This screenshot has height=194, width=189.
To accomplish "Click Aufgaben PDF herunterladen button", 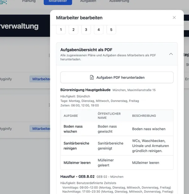I will coord(117,77).
